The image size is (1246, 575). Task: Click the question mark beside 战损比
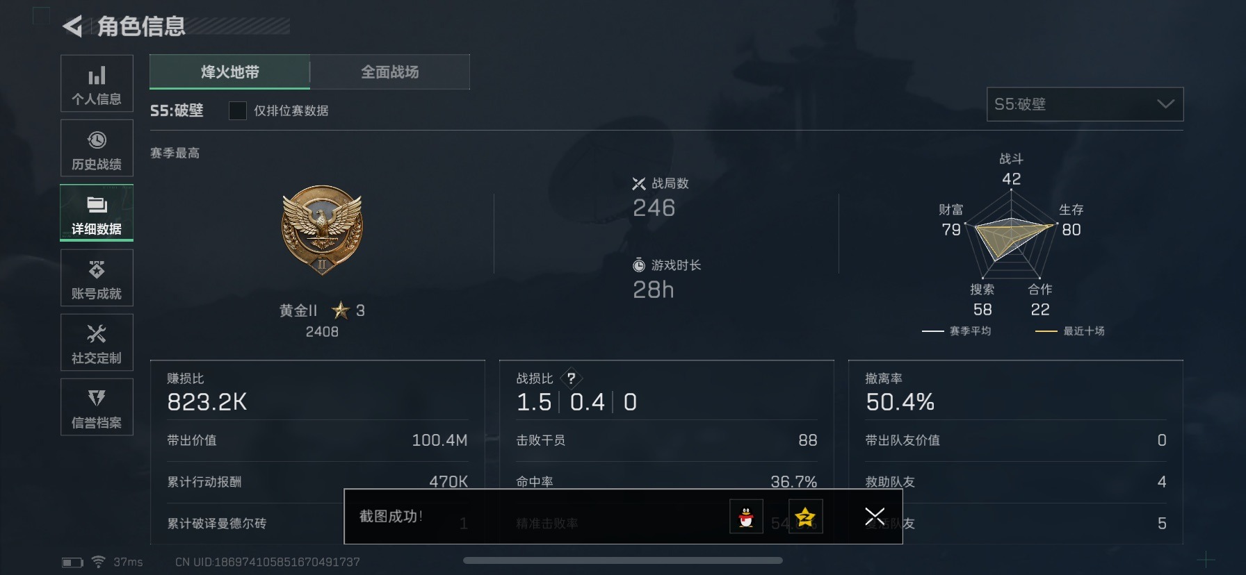coord(571,378)
